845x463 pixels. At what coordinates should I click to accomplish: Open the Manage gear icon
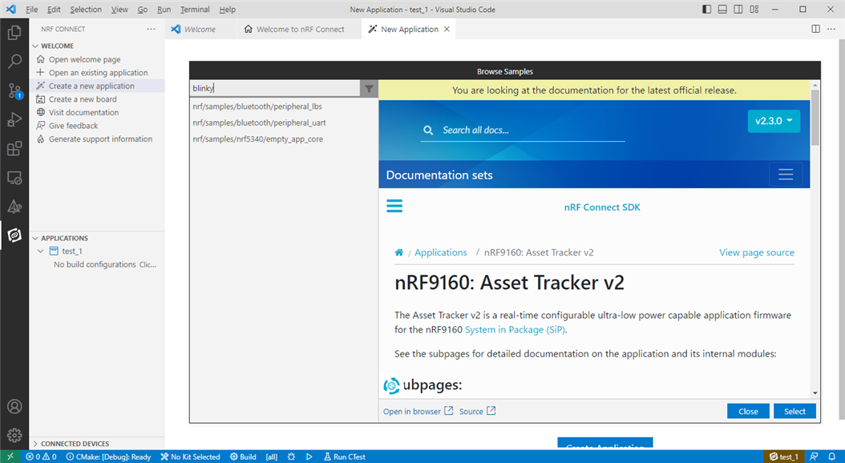tap(14, 435)
